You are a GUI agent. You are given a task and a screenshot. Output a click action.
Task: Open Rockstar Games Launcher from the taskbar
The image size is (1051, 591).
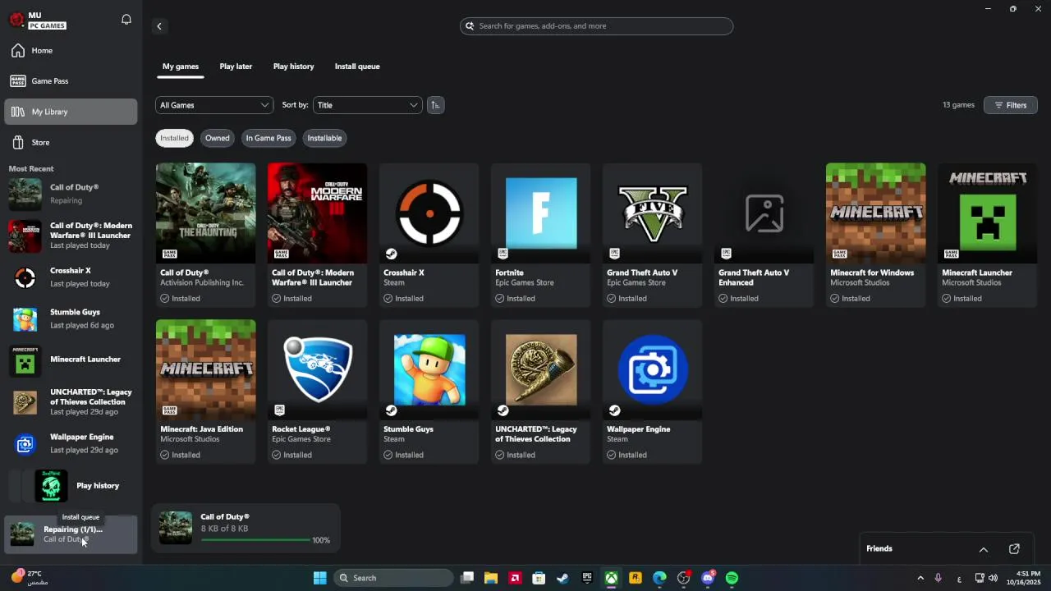click(636, 578)
